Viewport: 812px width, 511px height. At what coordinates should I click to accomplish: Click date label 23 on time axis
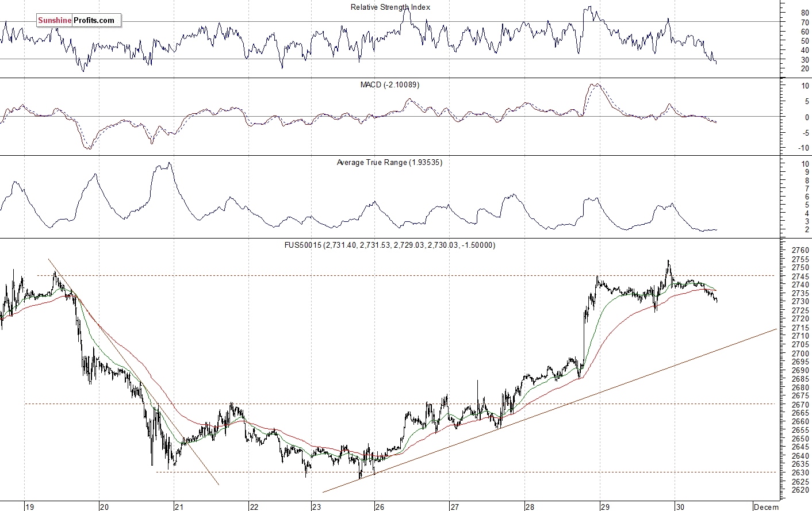[x=316, y=506]
